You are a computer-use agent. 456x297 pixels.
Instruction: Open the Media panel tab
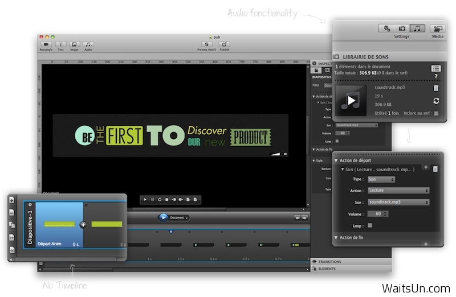tap(437, 28)
